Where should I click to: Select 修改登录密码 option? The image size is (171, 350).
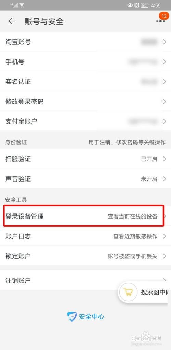tap(85, 102)
